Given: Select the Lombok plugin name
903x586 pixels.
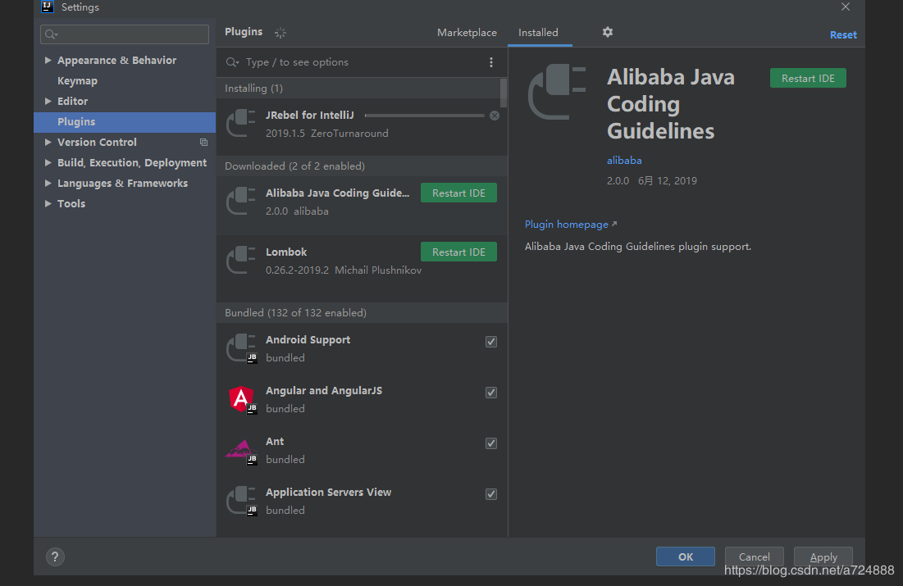Looking at the screenshot, I should point(286,252).
